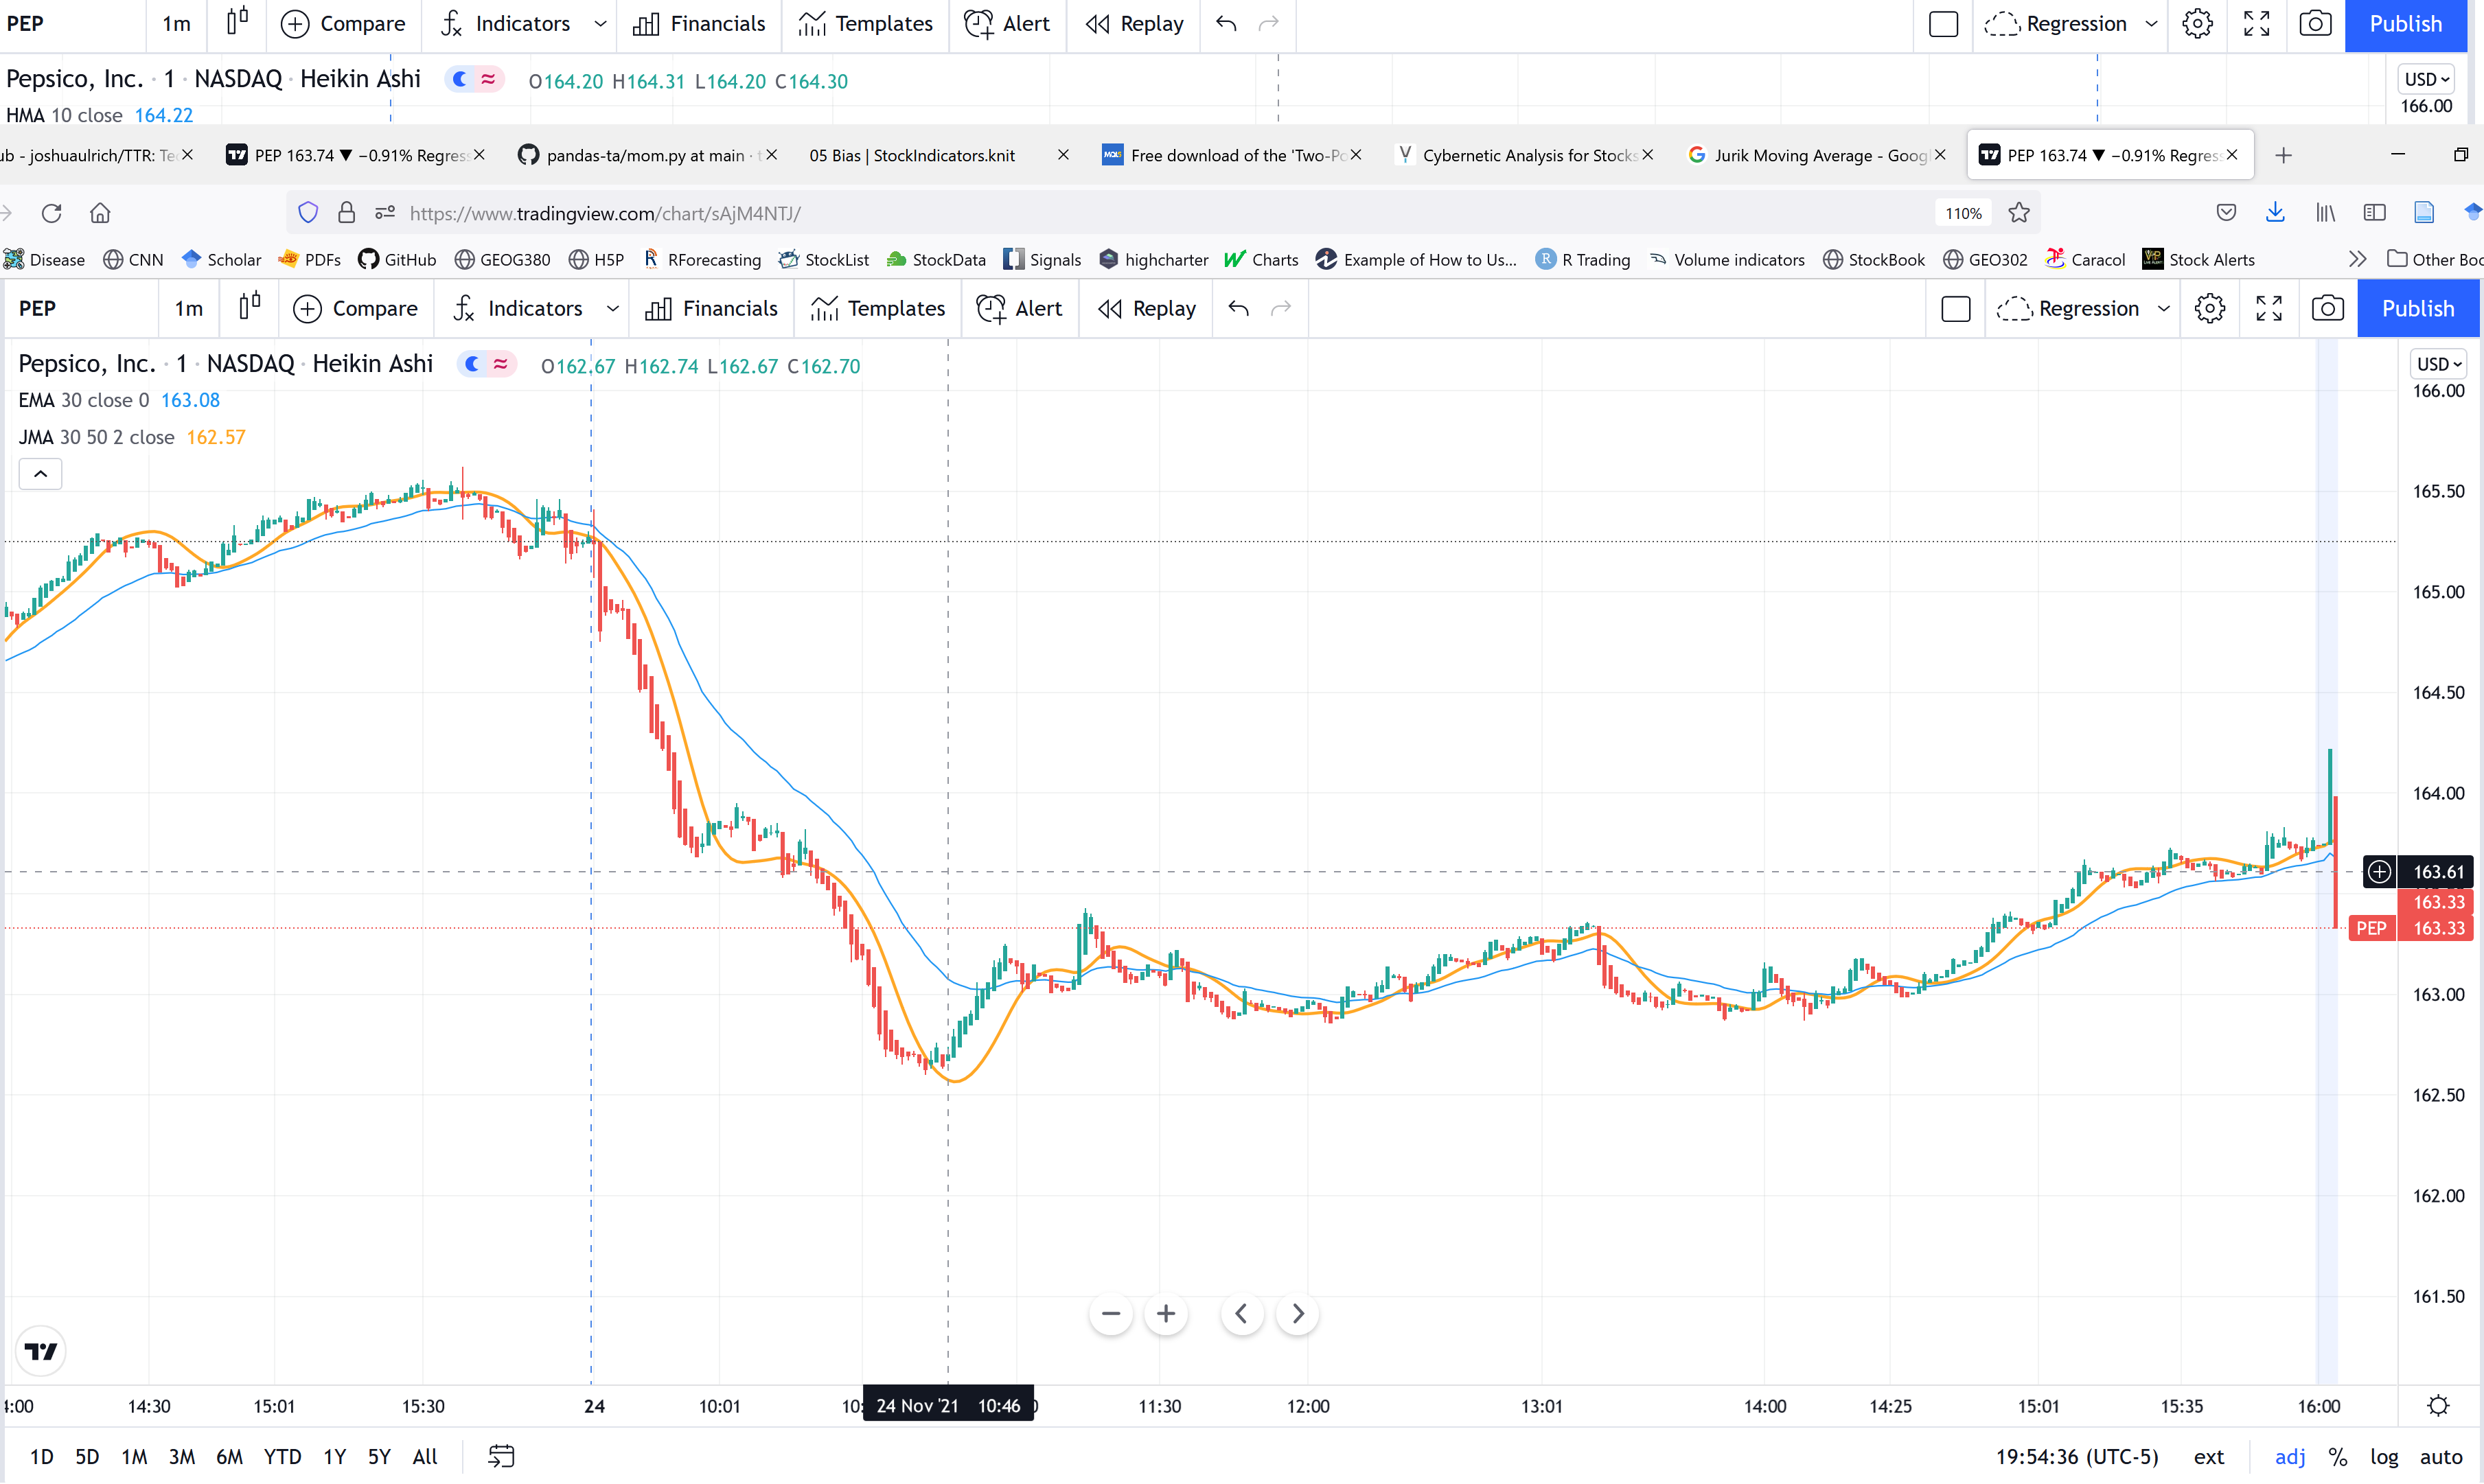Screen dimensions: 2484x1484
Task: Reload the page in browser toolbar
Action: tap(52, 213)
